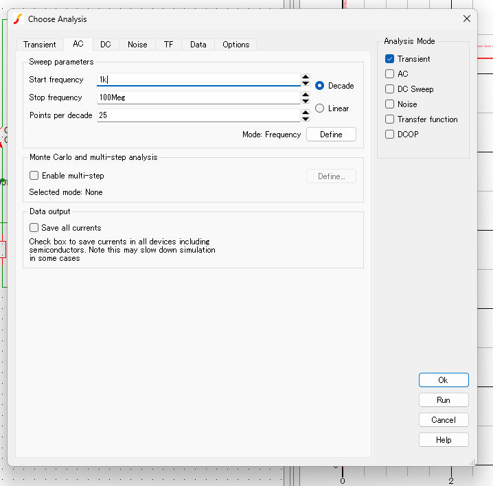
Task: Select the Decade sweep radio button
Action: [x=320, y=86]
